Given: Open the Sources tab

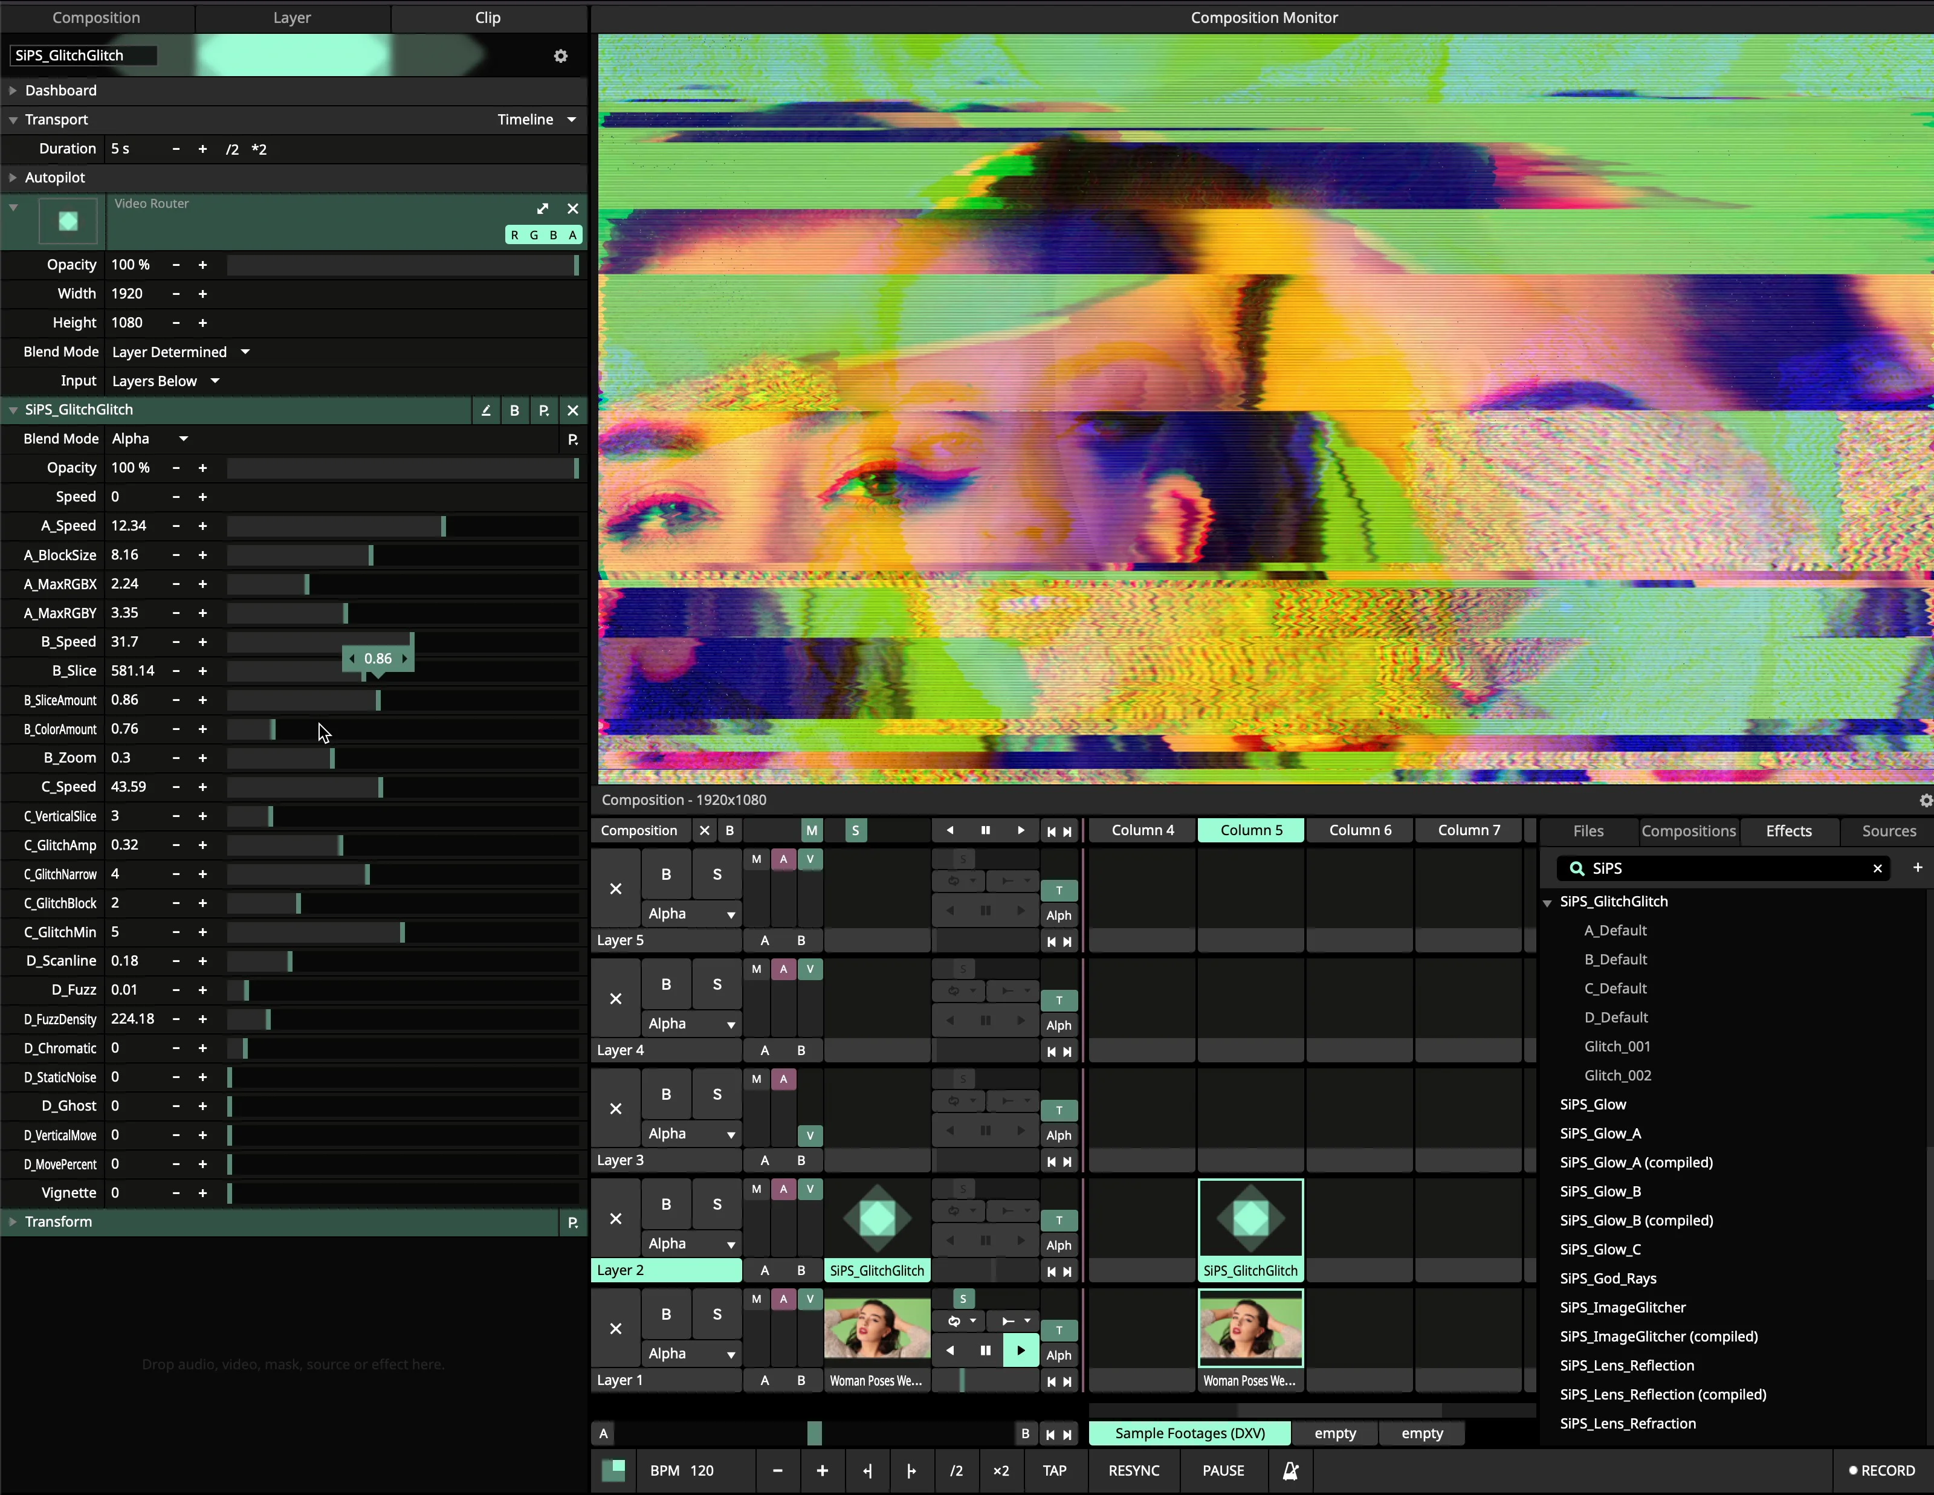Looking at the screenshot, I should coord(1889,831).
